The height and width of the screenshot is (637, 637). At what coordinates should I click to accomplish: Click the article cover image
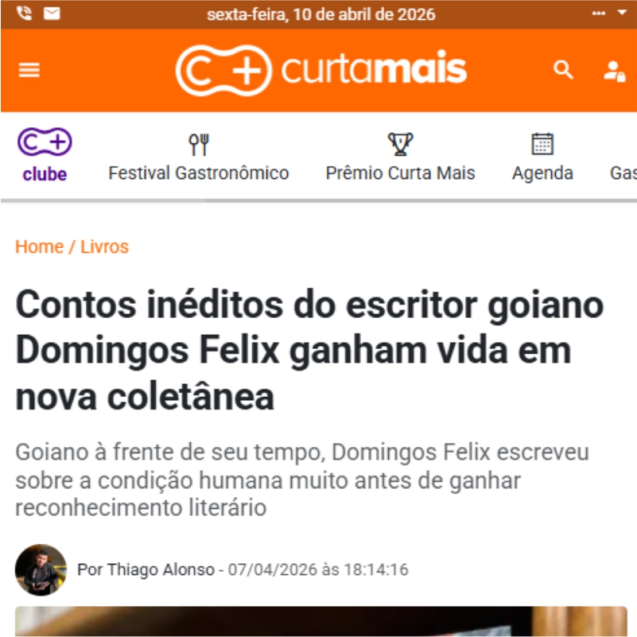(321, 621)
